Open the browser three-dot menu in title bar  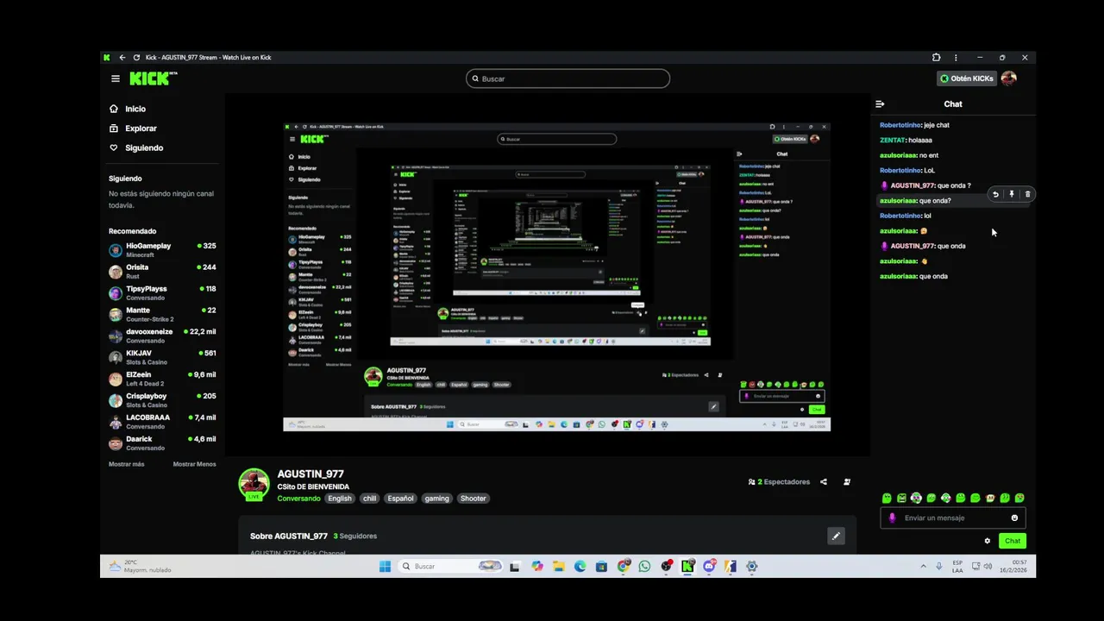click(x=956, y=58)
